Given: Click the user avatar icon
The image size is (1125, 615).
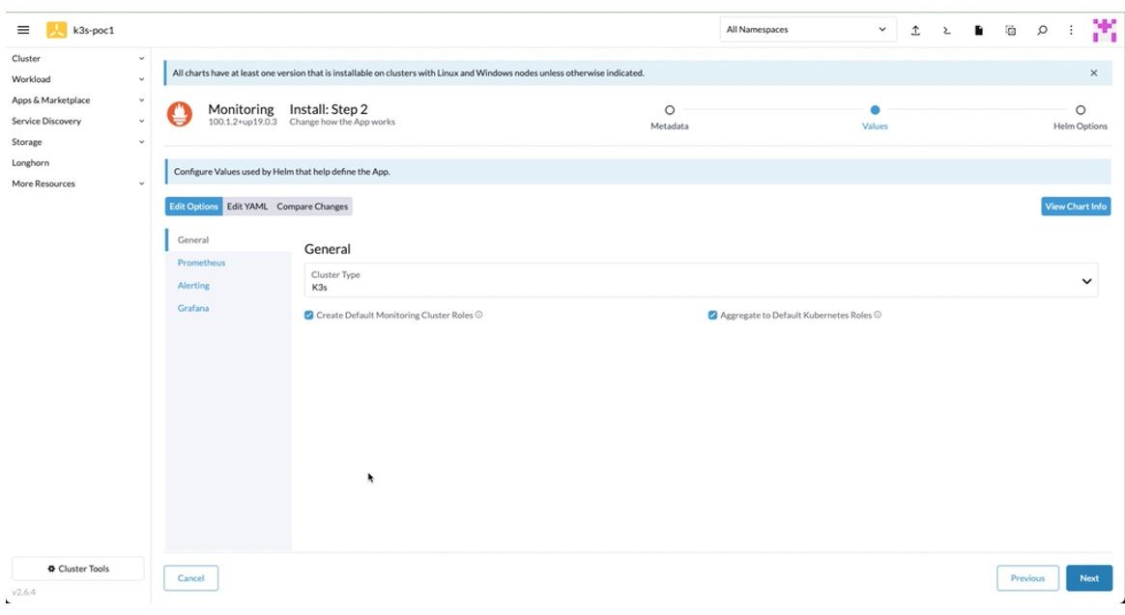Looking at the screenshot, I should 1103,30.
